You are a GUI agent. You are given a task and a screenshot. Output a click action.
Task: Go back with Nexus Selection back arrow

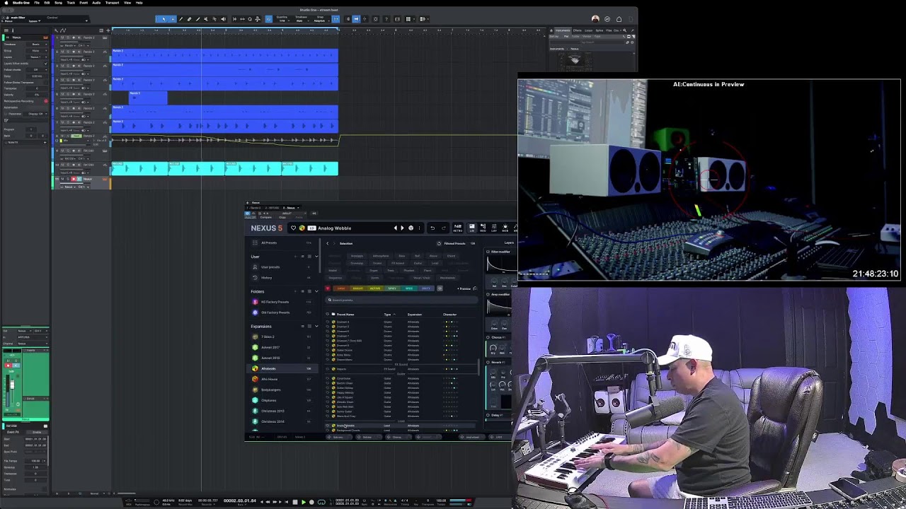(x=328, y=243)
